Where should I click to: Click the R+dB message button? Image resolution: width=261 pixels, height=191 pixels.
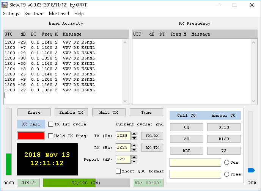[x=224, y=139]
